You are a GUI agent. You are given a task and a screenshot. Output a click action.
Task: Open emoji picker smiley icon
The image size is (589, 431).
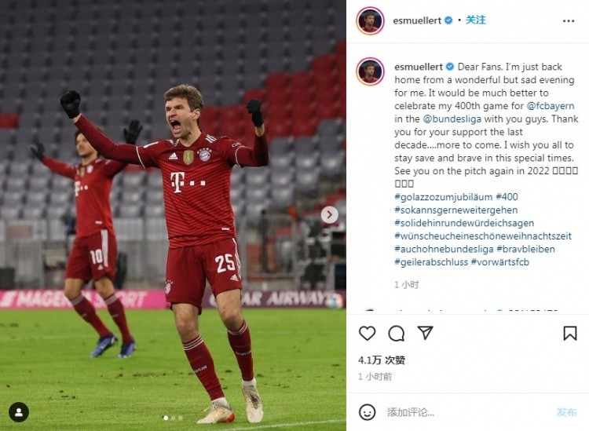367,412
